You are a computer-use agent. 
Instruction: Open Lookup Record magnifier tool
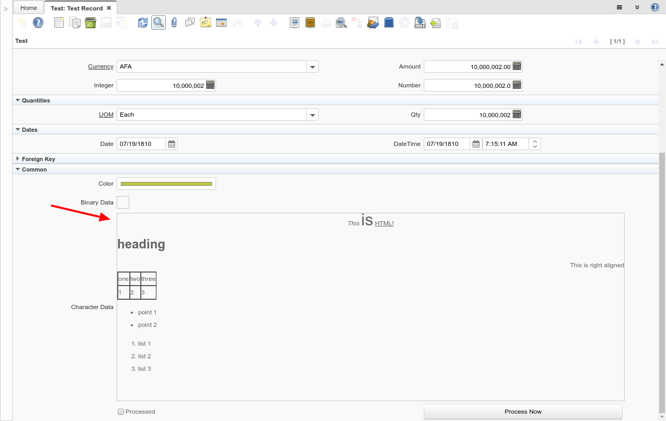pyautogui.click(x=159, y=22)
